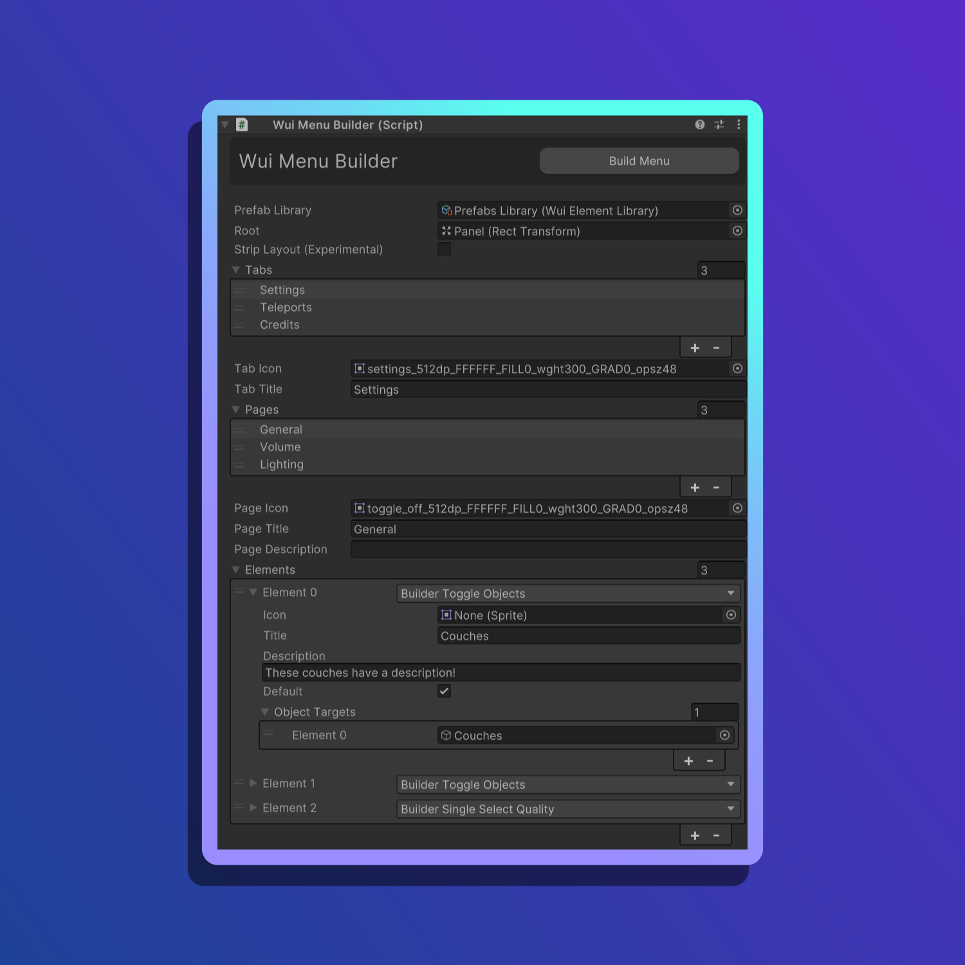Open Element 0 Builder Toggle Objects dropdown
Screen dimensions: 965x965
point(568,593)
